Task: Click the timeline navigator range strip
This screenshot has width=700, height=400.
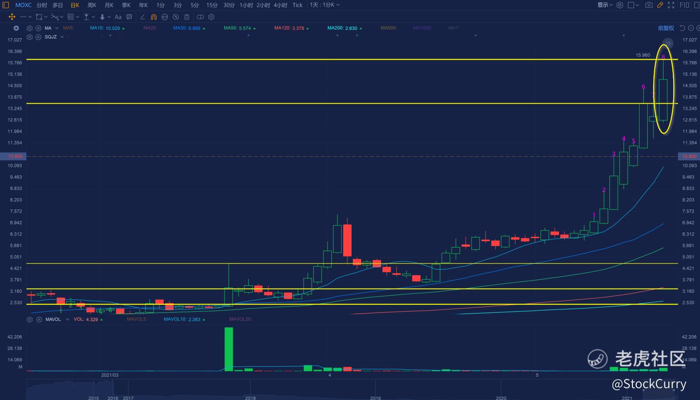Action: coord(352,389)
